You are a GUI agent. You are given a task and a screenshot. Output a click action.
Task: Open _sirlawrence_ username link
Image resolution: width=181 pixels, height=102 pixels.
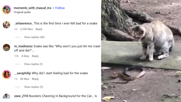(x=24, y=23)
